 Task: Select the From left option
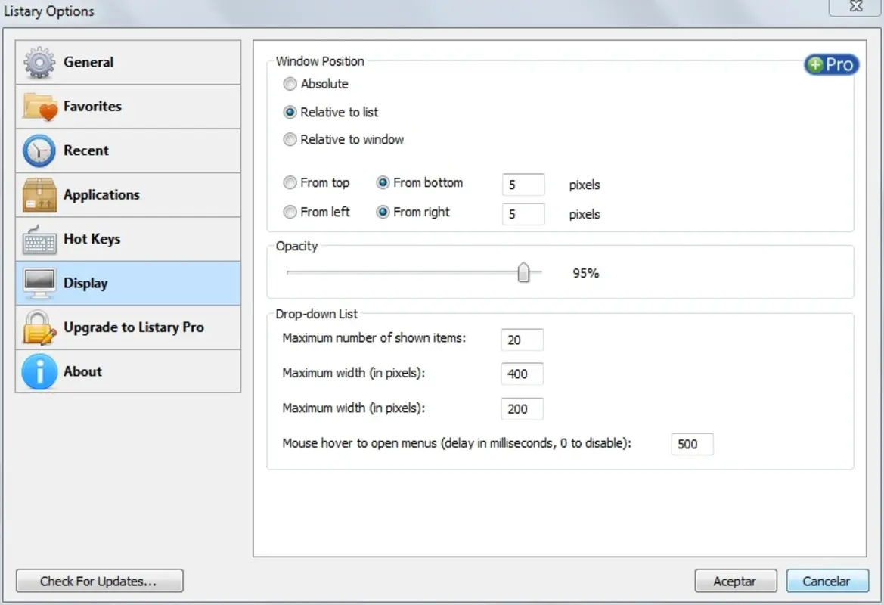(x=290, y=212)
